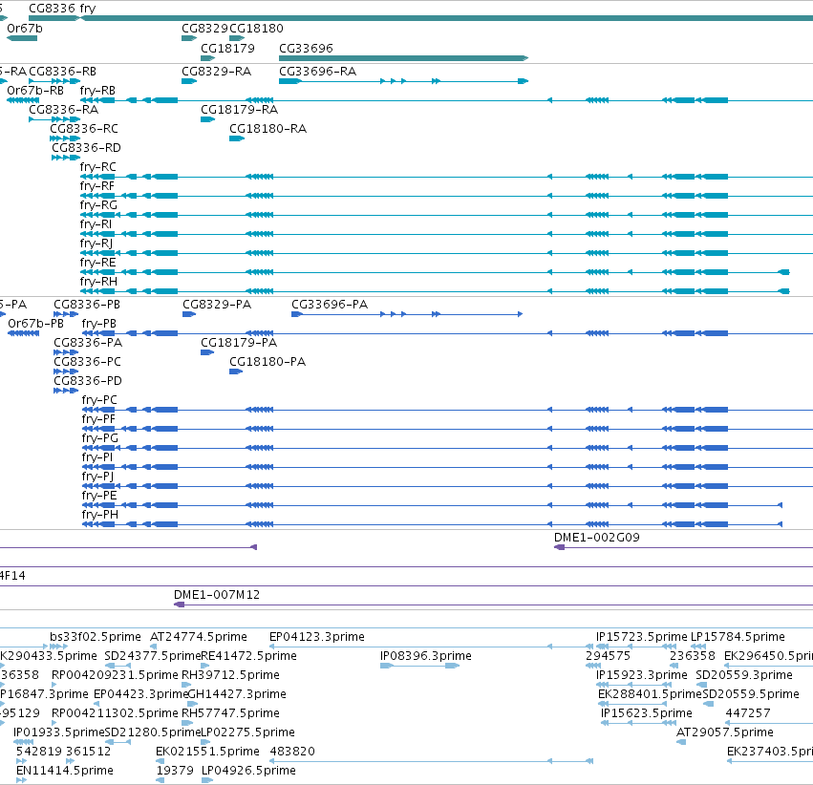Click the RE41472.5prime EST label
This screenshot has width=813, height=785.
point(249,656)
